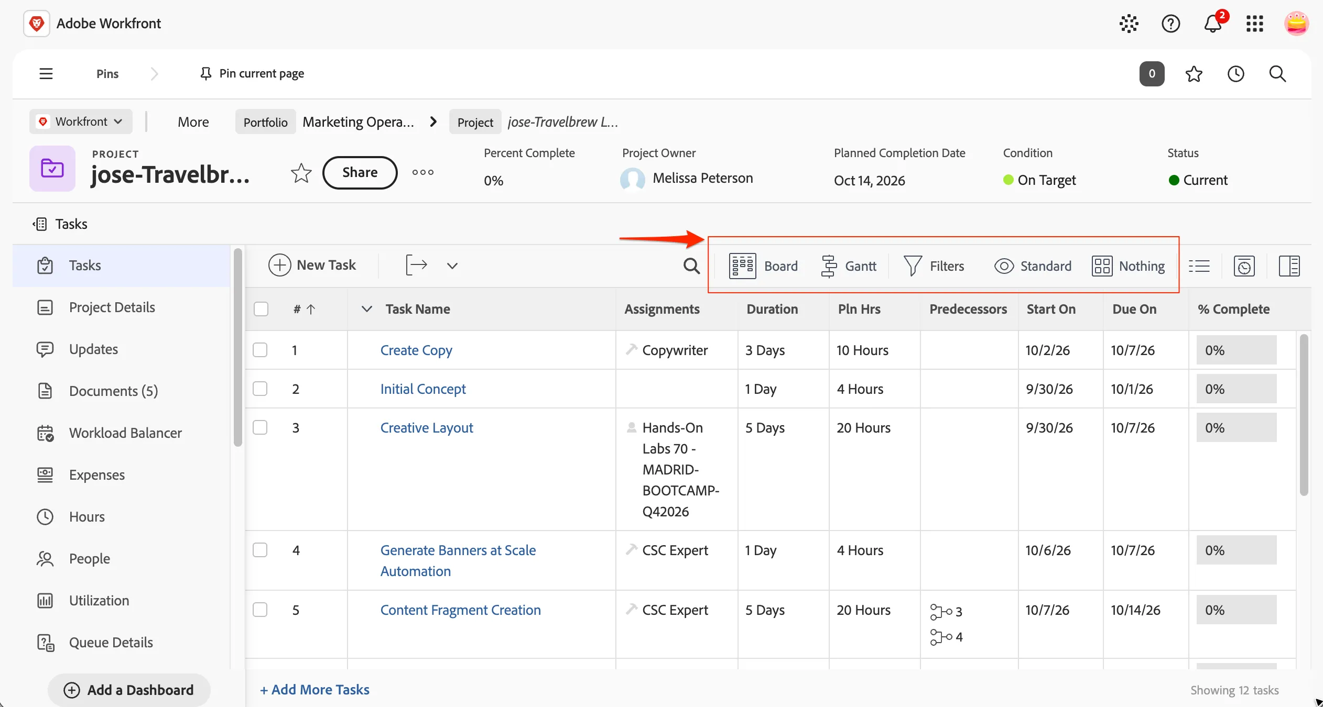Collapse all tasks chevron by Task Name
This screenshot has height=707, width=1323.
pyautogui.click(x=367, y=309)
